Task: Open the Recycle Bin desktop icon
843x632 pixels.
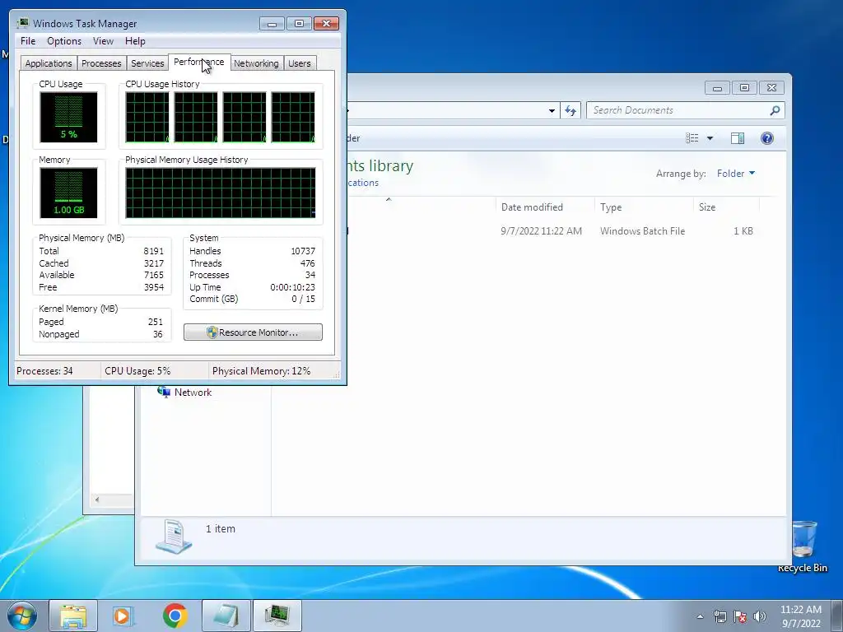Action: tap(803, 546)
